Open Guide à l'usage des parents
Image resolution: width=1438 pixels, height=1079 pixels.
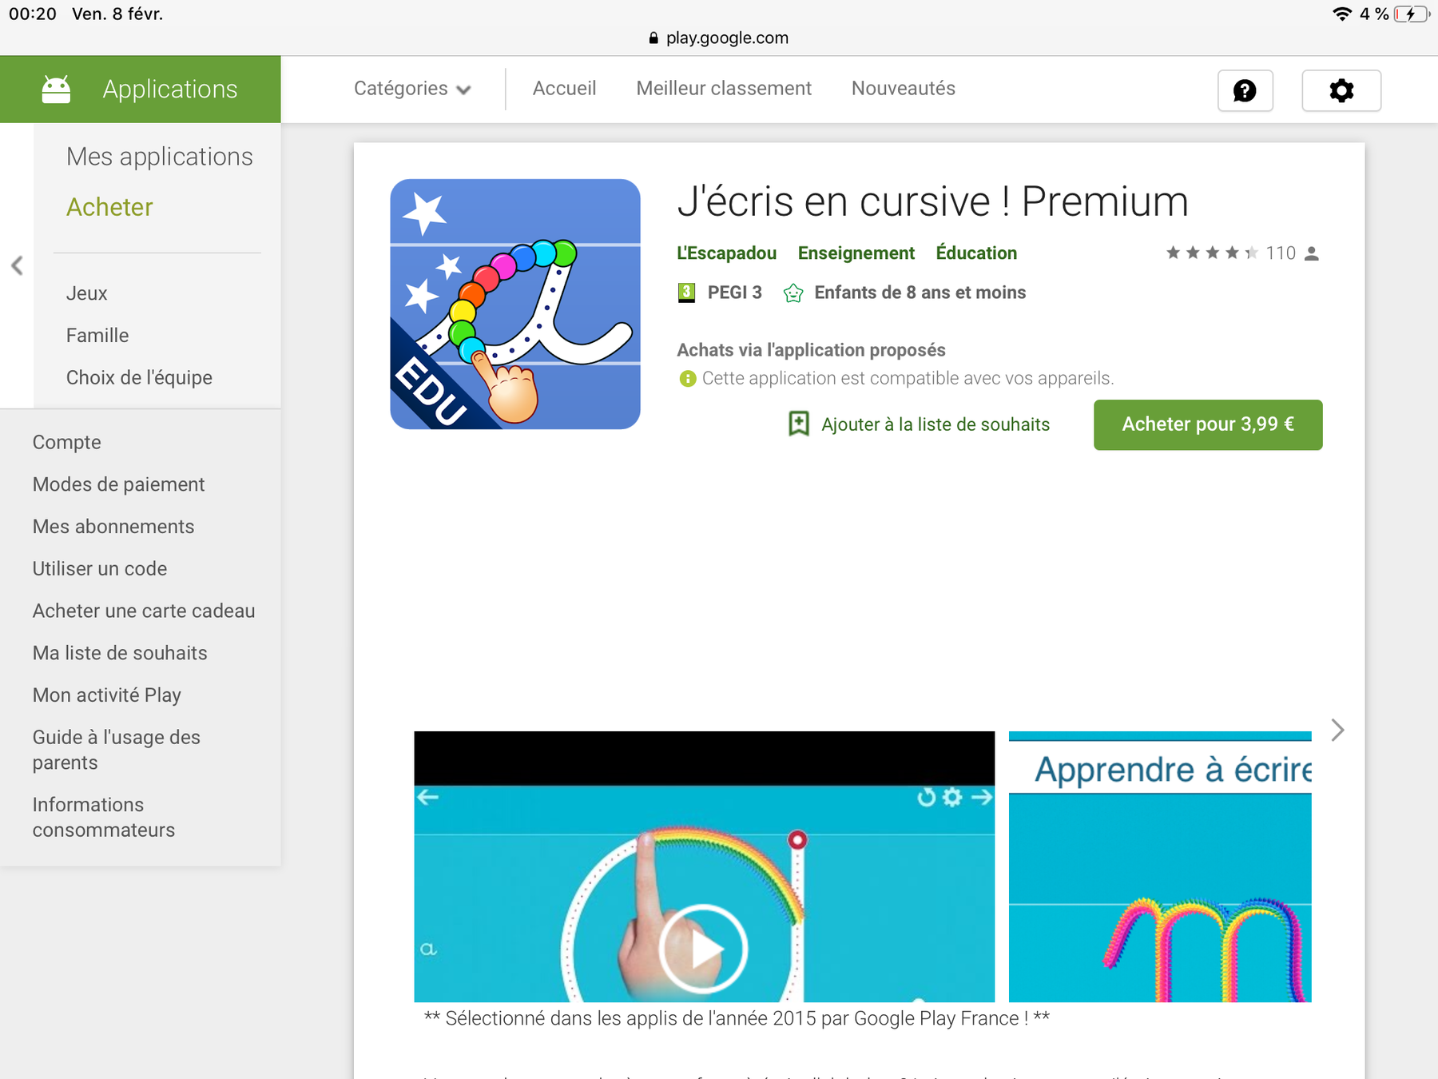pyautogui.click(x=117, y=750)
